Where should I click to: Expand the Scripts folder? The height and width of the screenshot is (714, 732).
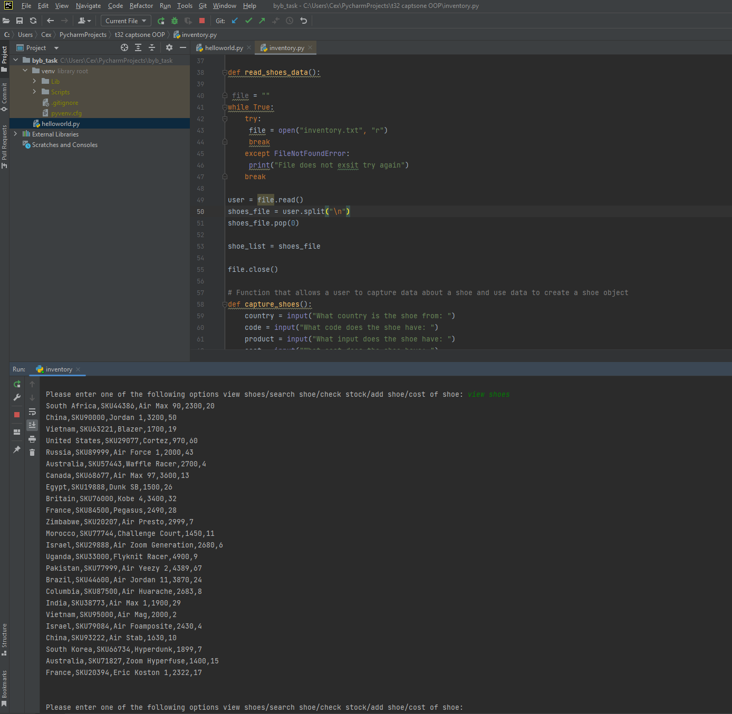35,92
